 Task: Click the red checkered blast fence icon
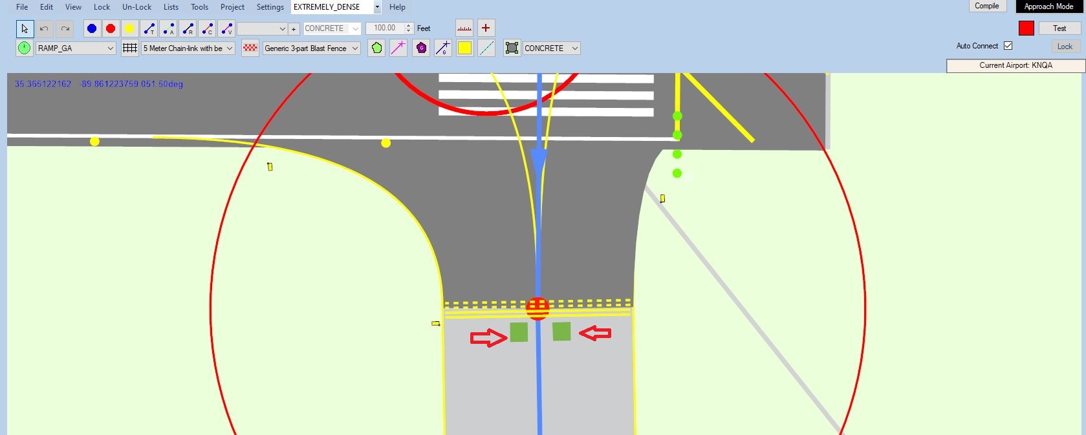(250, 48)
